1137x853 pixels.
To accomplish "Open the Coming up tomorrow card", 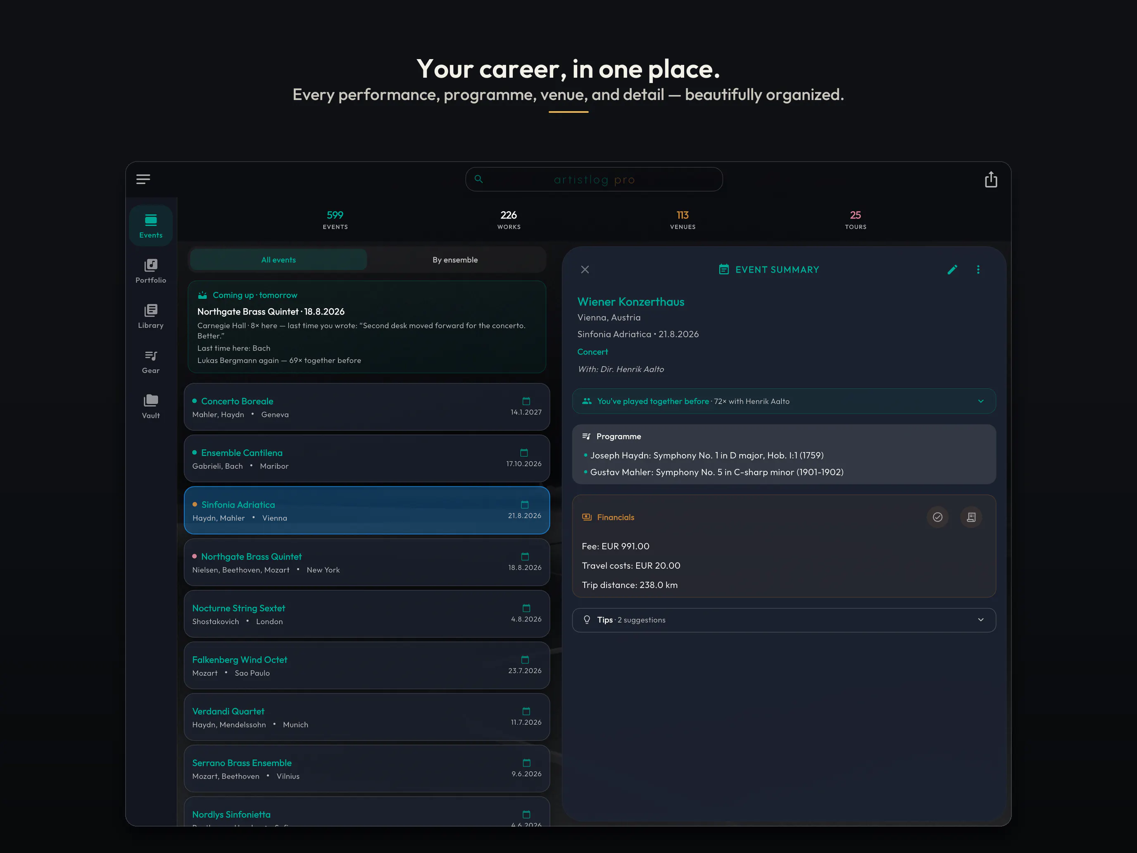I will click(366, 326).
